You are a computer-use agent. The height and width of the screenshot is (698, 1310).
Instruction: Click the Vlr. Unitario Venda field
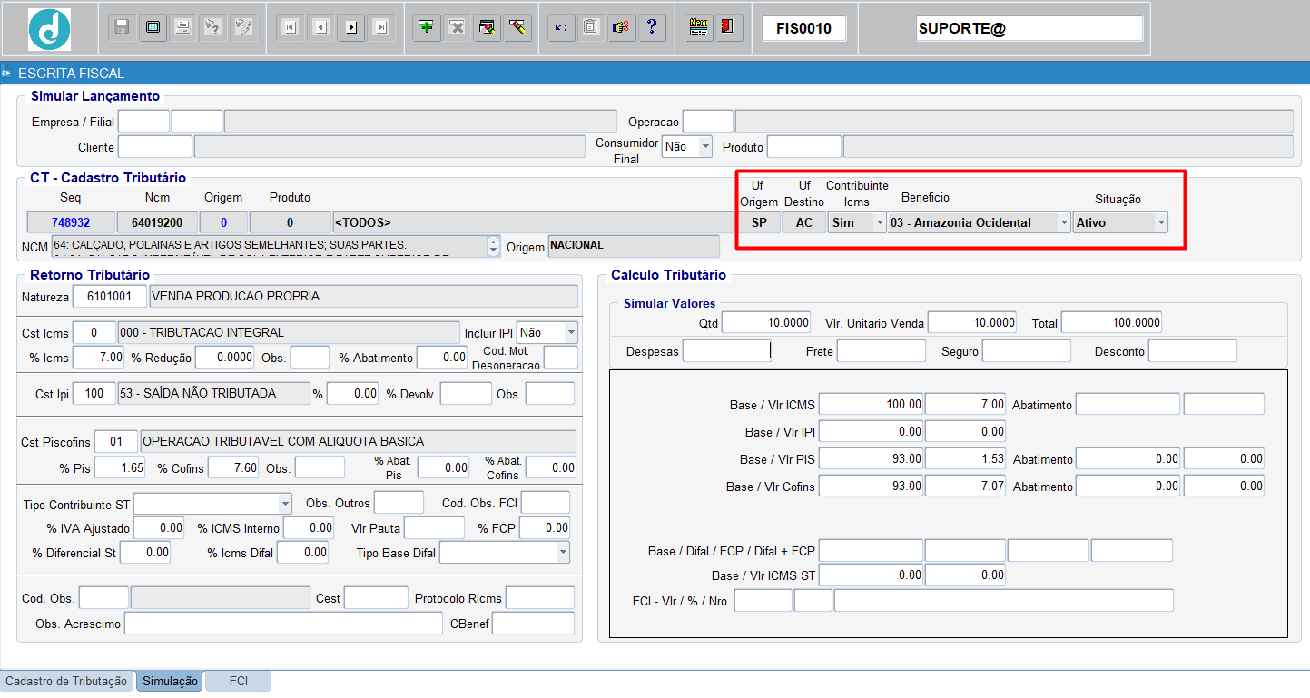(x=973, y=323)
